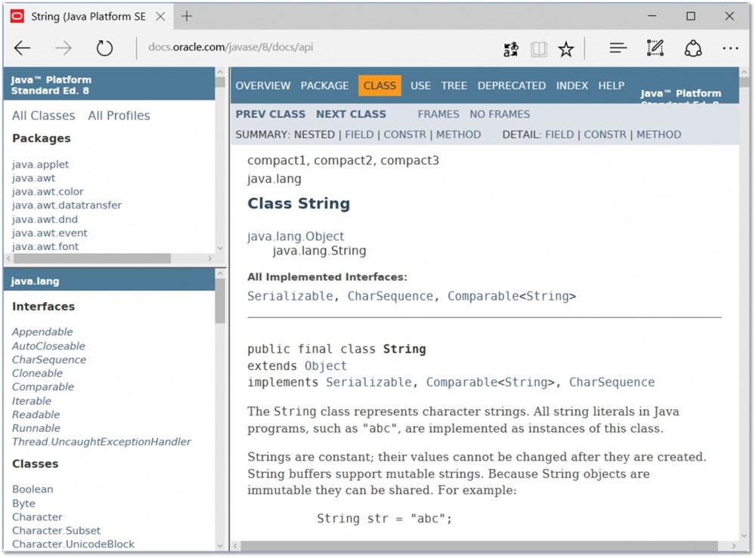Open the web note pen icon
Image resolution: width=756 pixels, height=558 pixels.
click(655, 48)
